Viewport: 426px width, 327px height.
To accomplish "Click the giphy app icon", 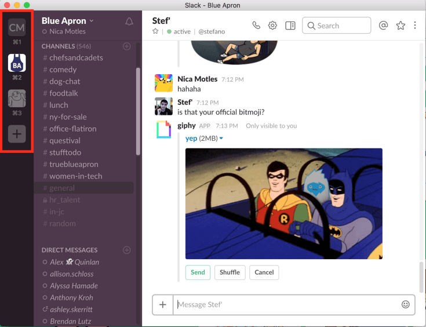I will click(163, 129).
